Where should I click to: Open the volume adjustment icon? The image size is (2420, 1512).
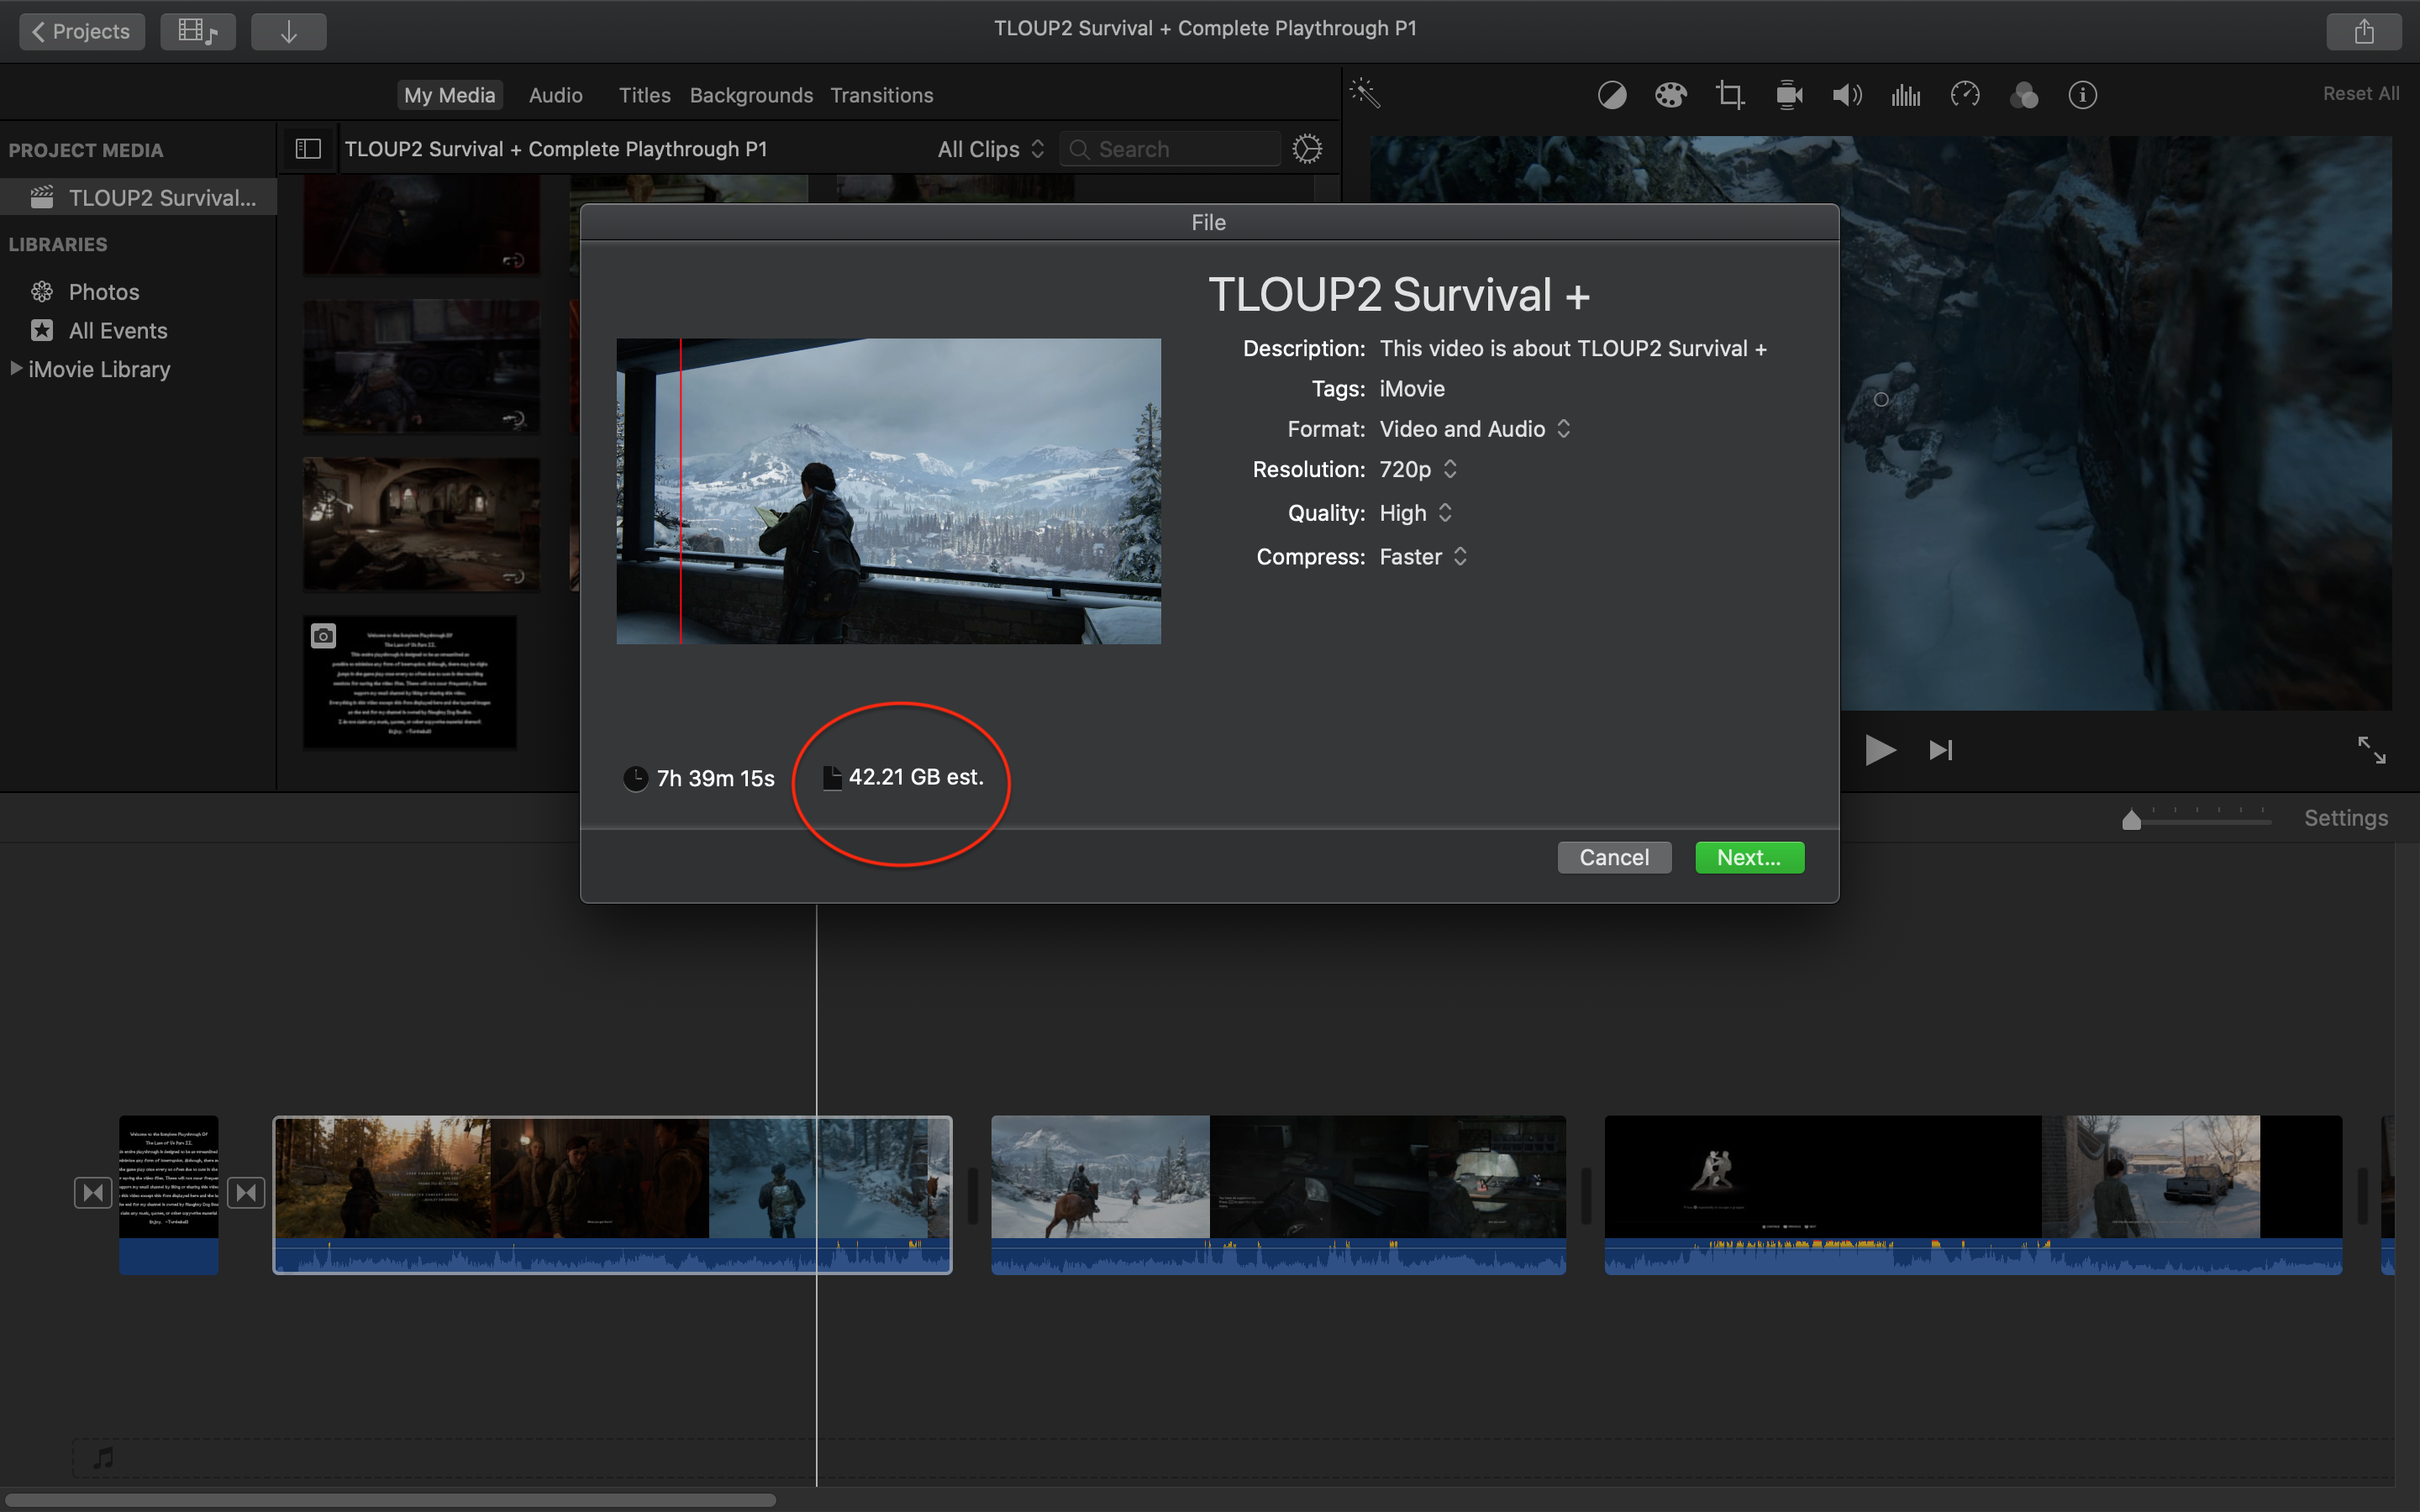pyautogui.click(x=1846, y=95)
